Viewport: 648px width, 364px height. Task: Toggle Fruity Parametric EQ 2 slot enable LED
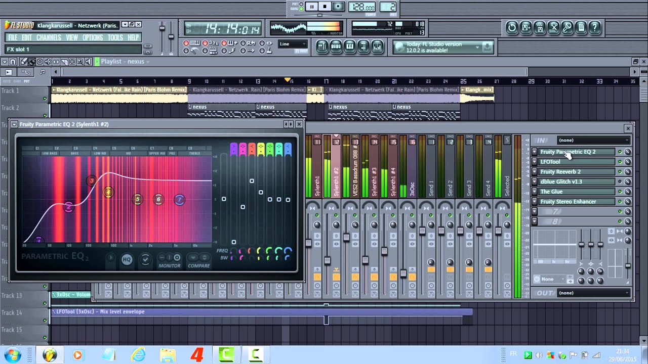(620, 152)
